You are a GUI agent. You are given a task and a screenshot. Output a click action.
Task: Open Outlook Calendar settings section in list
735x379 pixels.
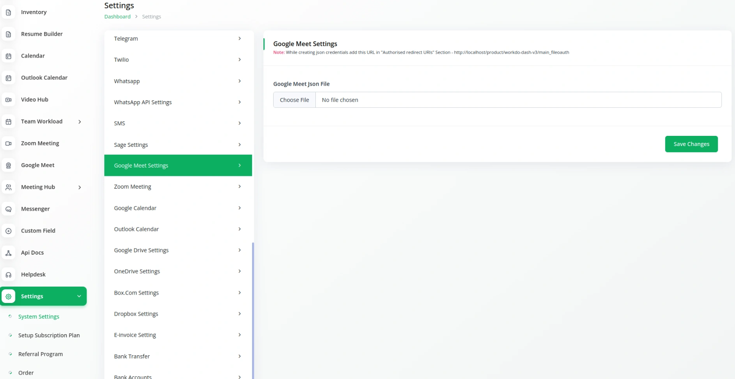178,229
